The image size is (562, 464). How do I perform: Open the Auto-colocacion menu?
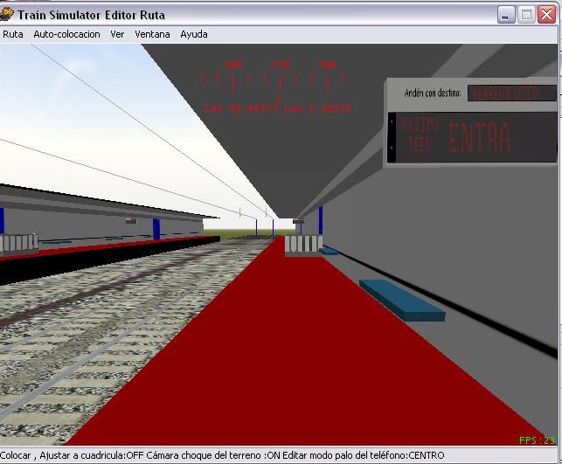tap(66, 34)
